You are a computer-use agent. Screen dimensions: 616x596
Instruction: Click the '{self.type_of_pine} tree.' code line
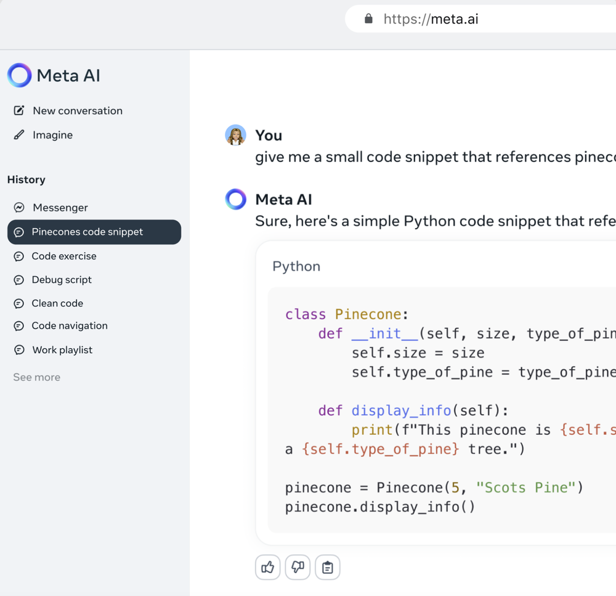point(405,449)
